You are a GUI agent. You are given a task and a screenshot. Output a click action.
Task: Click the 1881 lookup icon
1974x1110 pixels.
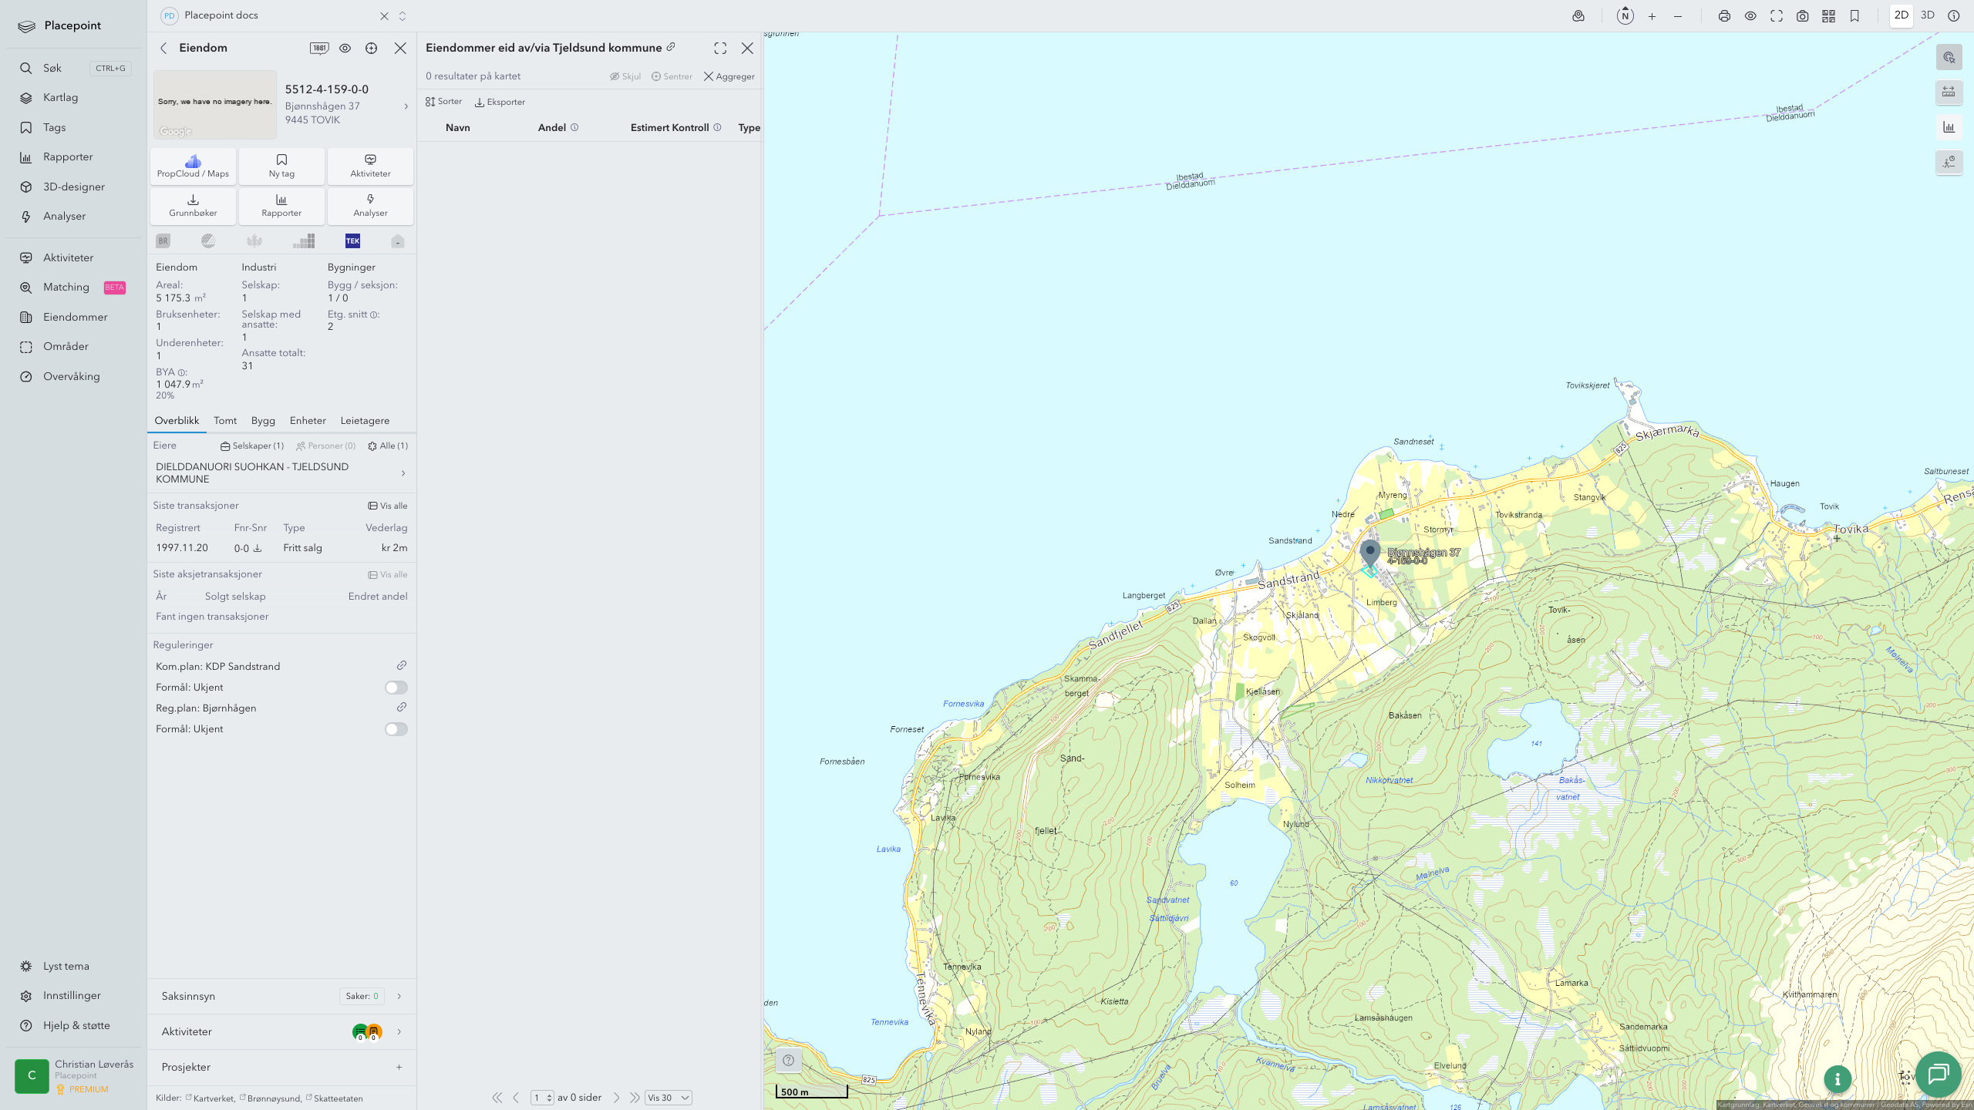tap(319, 48)
